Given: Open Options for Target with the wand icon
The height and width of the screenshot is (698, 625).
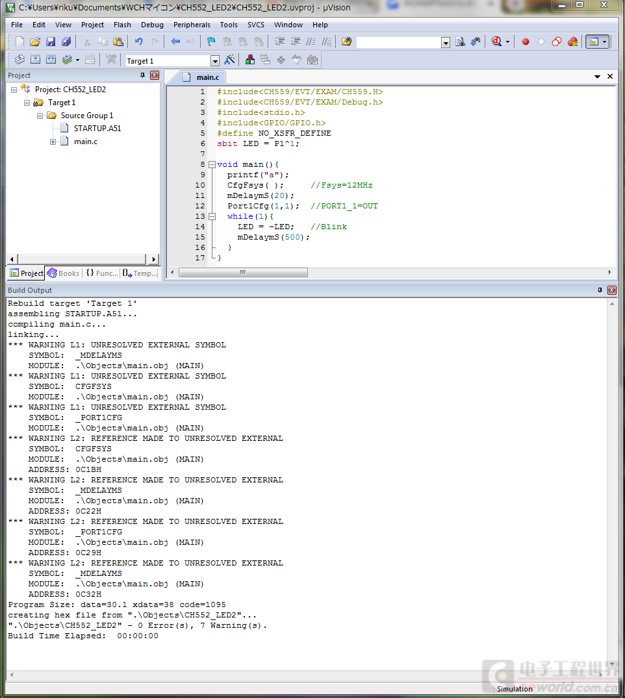Looking at the screenshot, I should click(230, 60).
